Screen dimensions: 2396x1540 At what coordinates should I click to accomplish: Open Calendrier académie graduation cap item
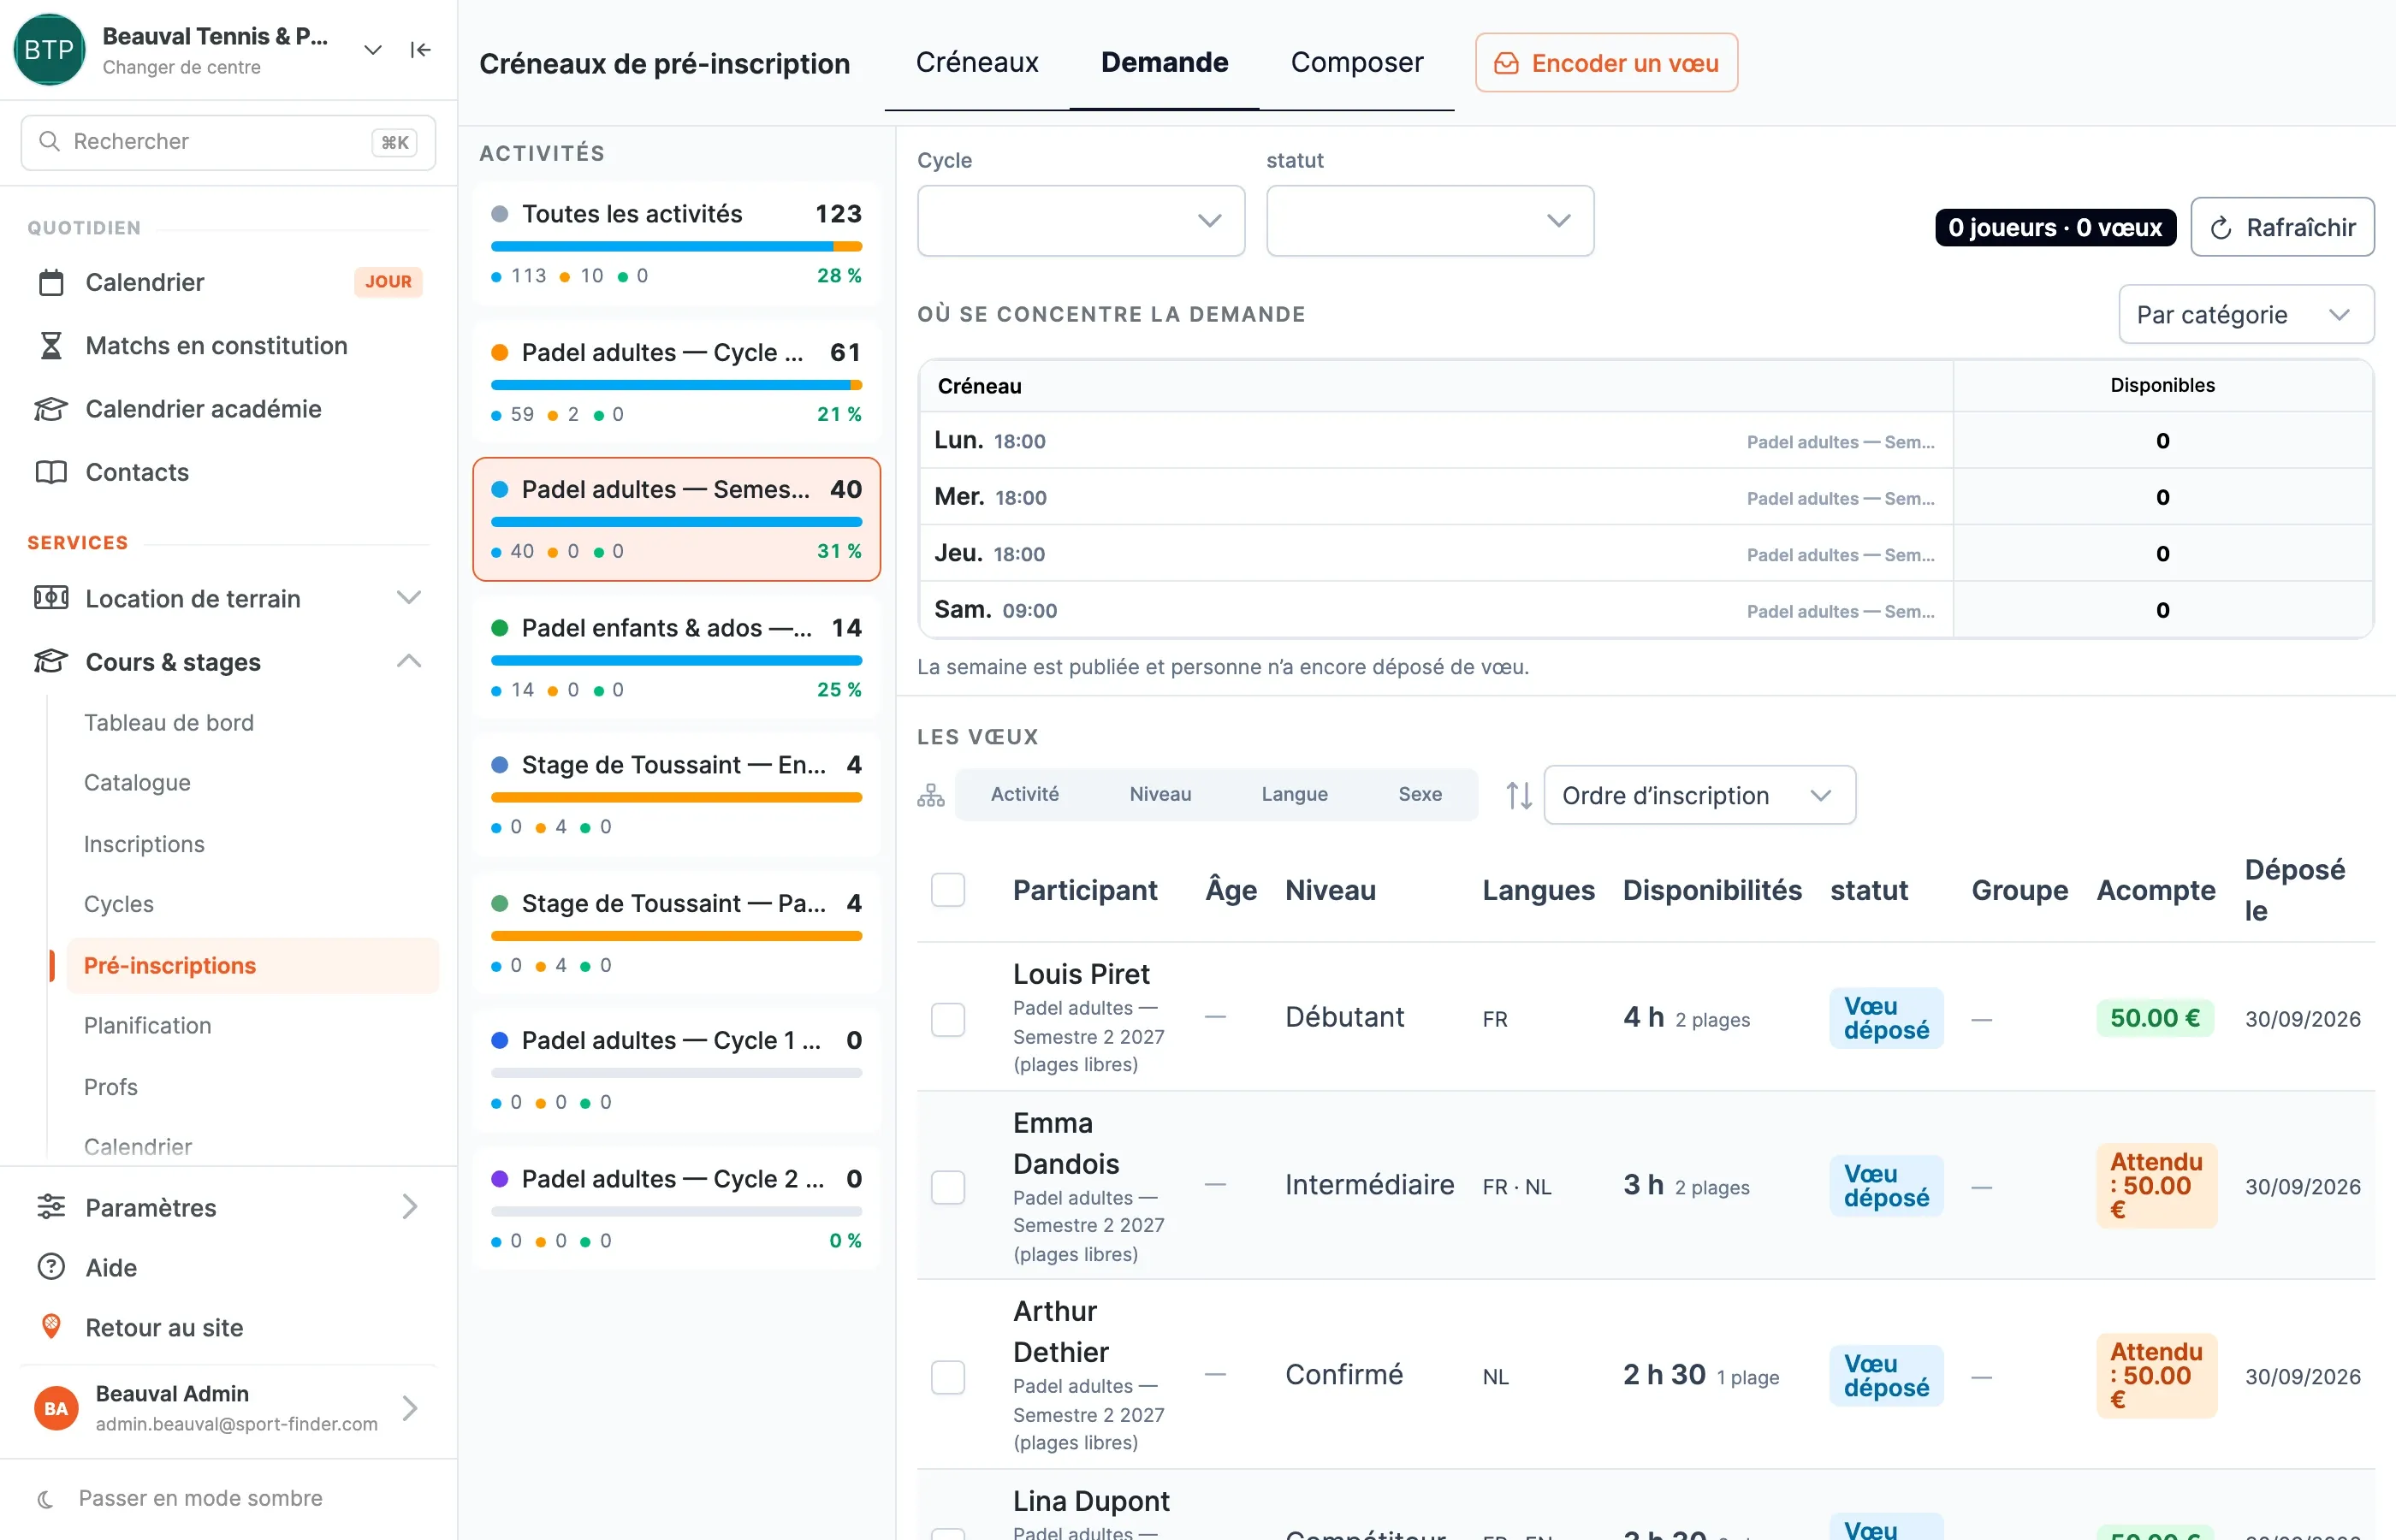click(51, 409)
